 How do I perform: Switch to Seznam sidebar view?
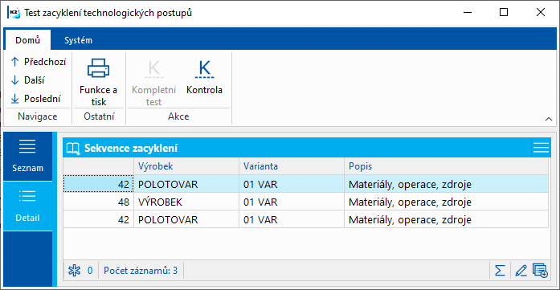28,156
